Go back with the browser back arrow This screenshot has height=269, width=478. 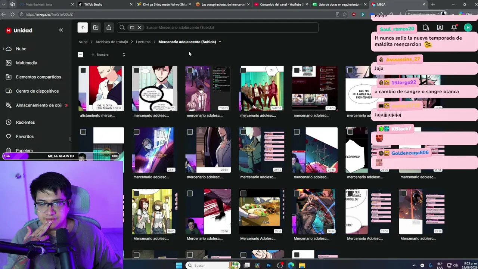pos(3,14)
